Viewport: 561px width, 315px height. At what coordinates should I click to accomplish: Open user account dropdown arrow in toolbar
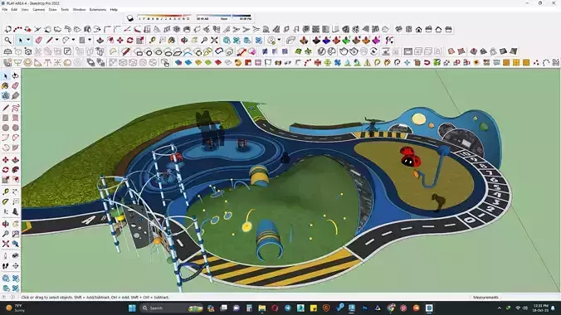[x=279, y=41]
